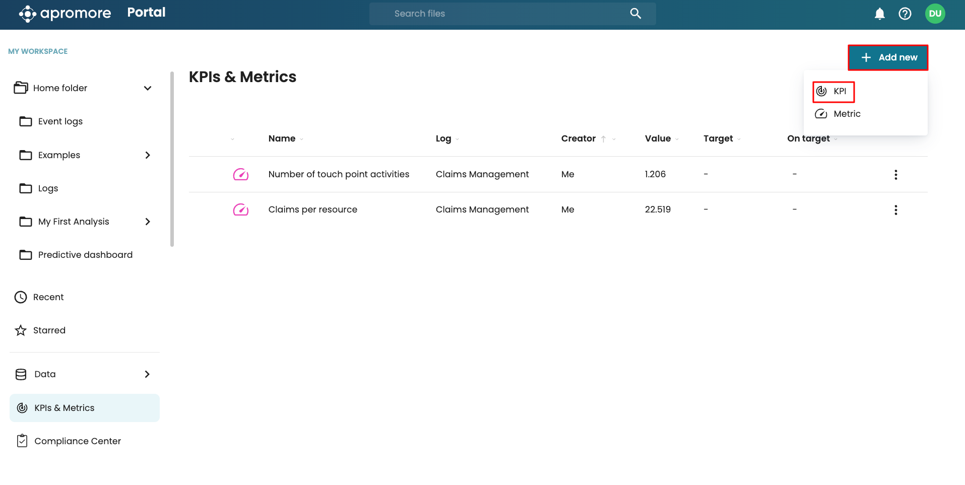
Task: Click the Add new button
Action: pos(888,57)
